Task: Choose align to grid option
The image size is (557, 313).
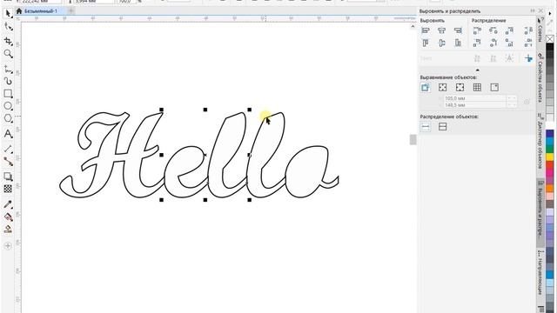Action: tap(477, 87)
